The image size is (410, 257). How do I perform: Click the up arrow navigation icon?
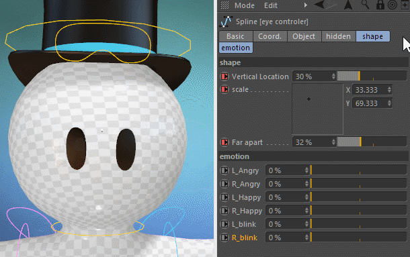[348, 5]
